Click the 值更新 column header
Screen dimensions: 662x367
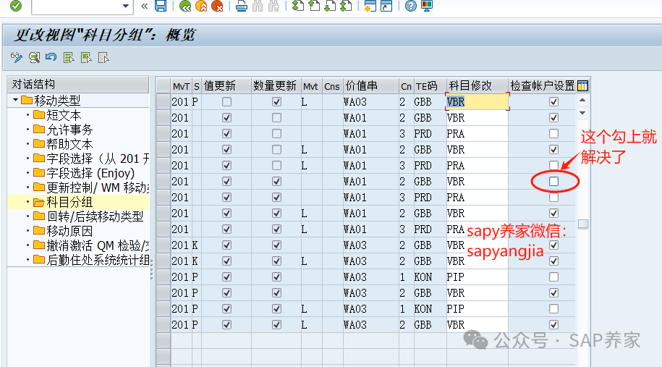click(x=226, y=85)
